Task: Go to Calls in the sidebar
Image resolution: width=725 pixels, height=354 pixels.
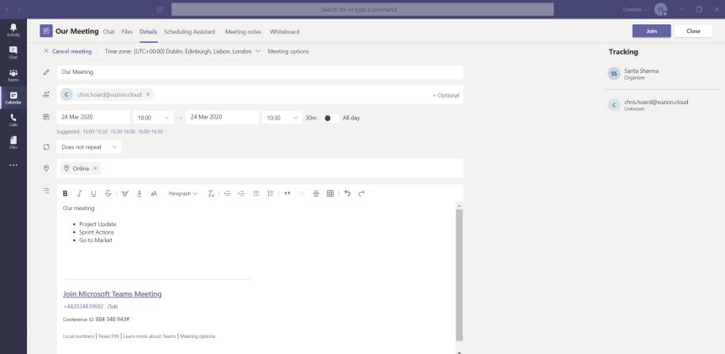Action: tap(13, 120)
